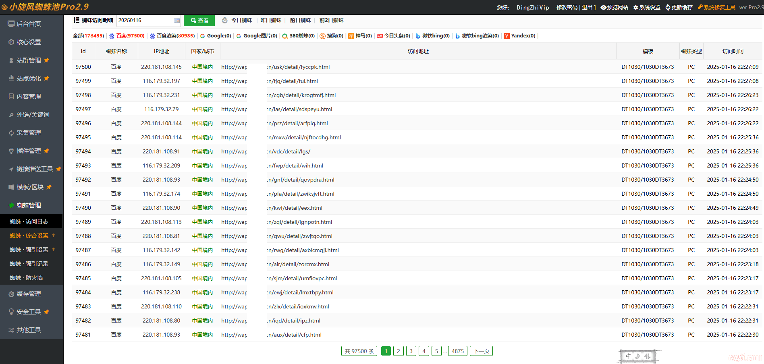Click the Yandex spider filter icon
764x364 pixels.
(x=507, y=36)
